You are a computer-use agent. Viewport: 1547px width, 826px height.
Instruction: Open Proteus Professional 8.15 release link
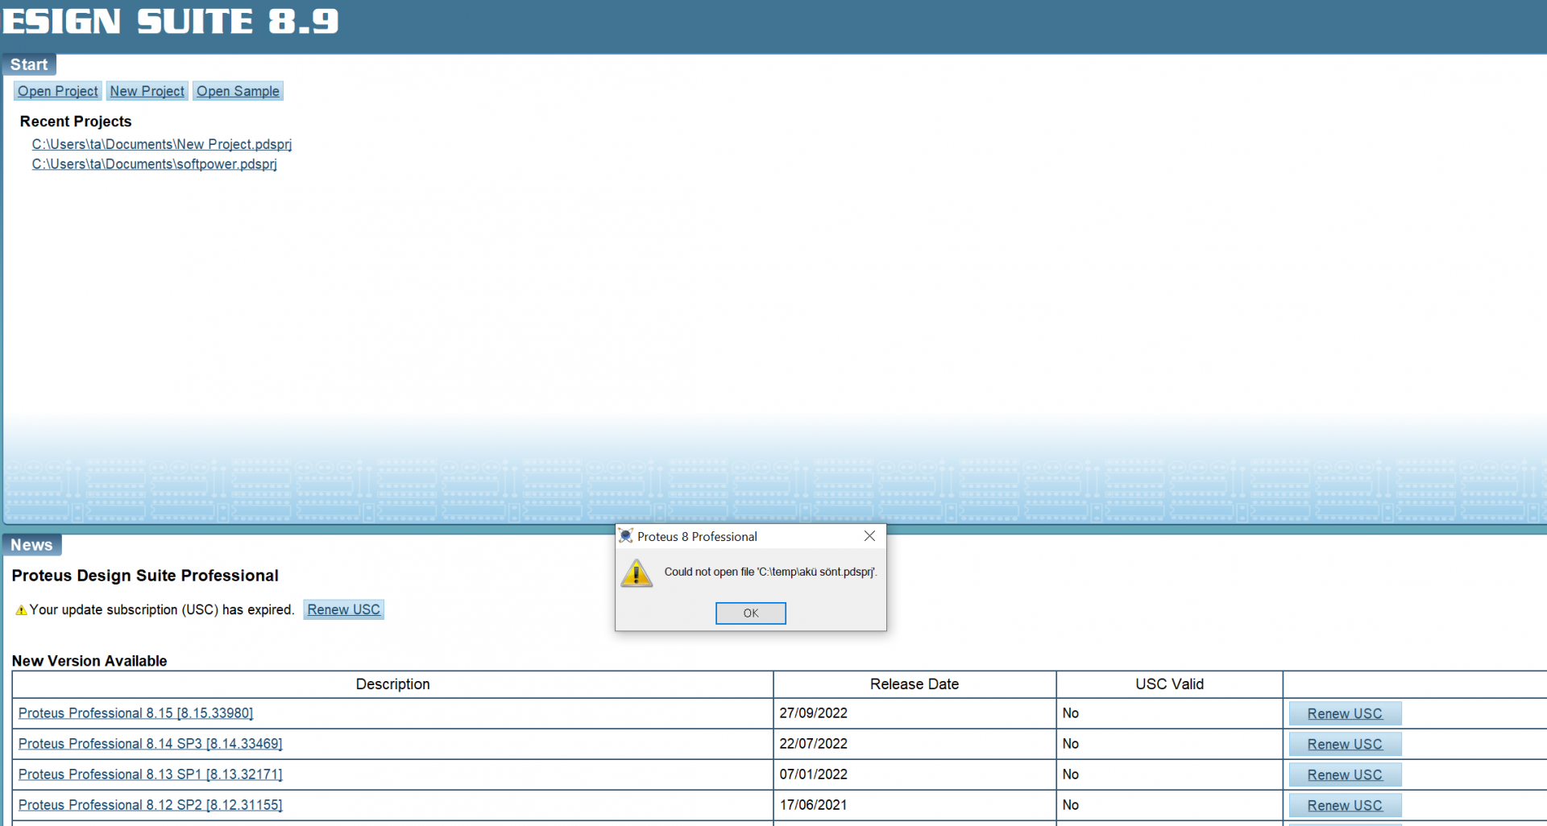[x=135, y=713]
